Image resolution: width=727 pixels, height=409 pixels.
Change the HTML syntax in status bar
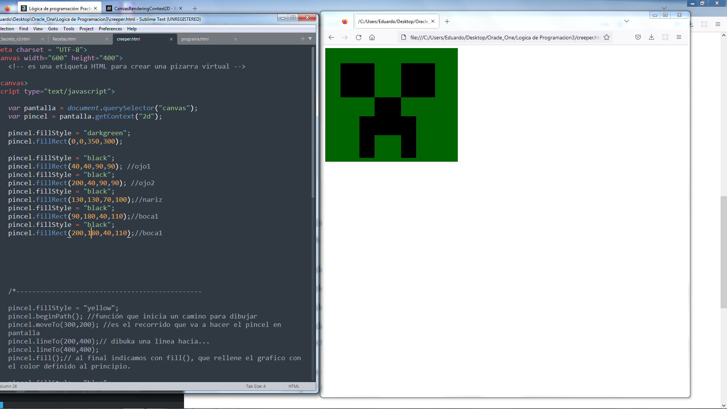tap(294, 386)
